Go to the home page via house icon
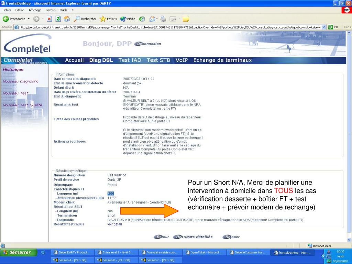Image resolution: width=352 pixels, height=264 pixels. point(67,19)
